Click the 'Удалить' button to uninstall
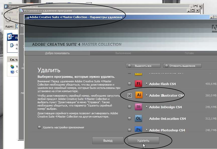 pos(143,140)
